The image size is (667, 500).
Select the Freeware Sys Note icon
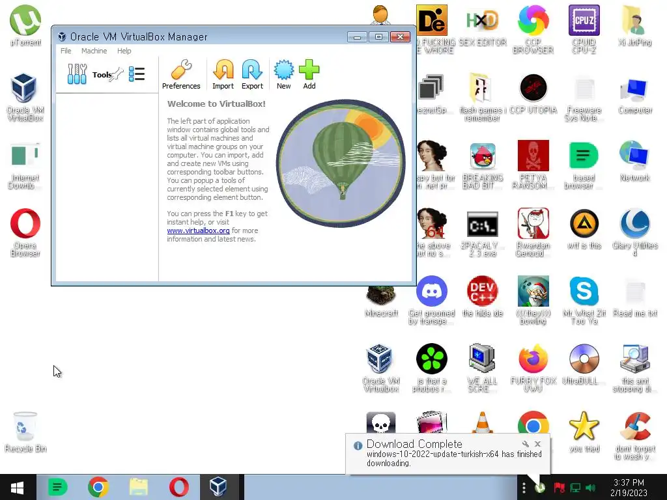(584, 99)
